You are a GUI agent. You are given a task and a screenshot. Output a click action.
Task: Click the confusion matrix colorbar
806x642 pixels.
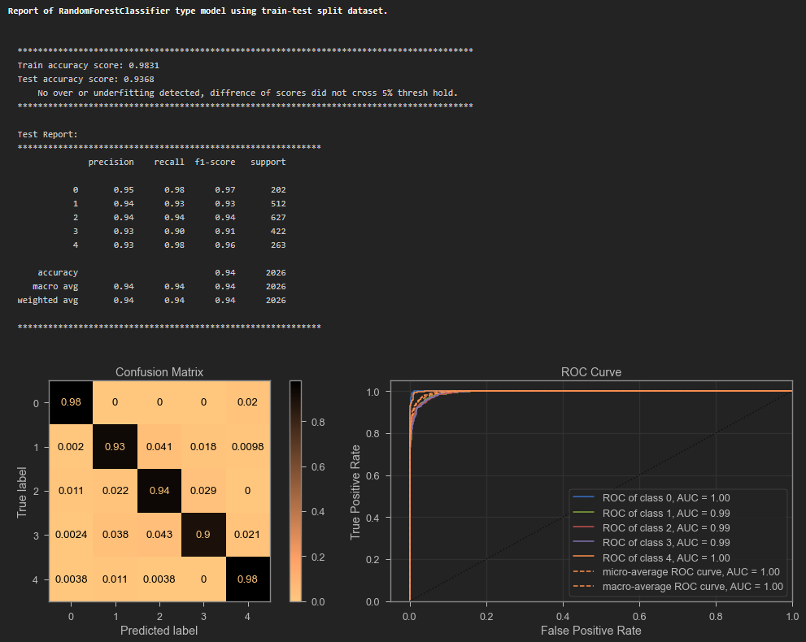point(295,491)
